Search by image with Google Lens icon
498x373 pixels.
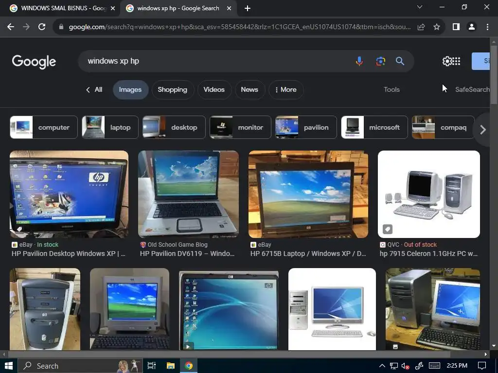[380, 61]
